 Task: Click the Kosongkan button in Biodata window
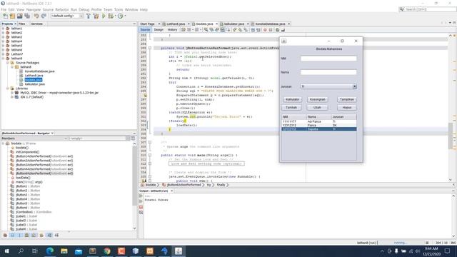[x=317, y=99]
